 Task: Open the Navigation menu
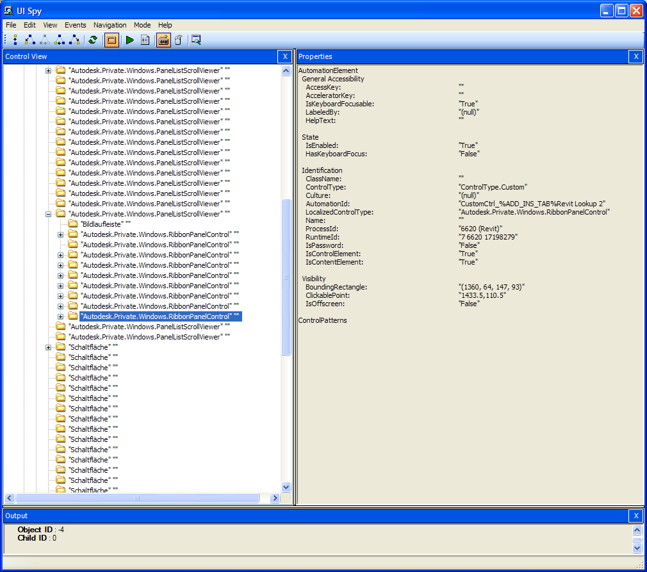(110, 25)
